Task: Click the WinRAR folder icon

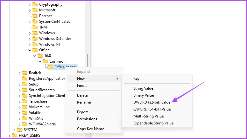Action: pyautogui.click(x=25, y=118)
